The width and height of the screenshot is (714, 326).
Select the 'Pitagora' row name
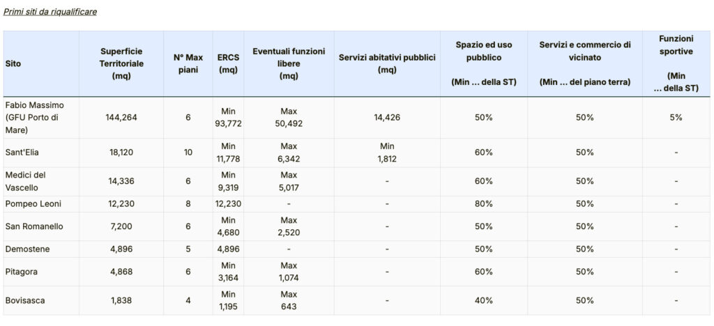[x=22, y=272]
